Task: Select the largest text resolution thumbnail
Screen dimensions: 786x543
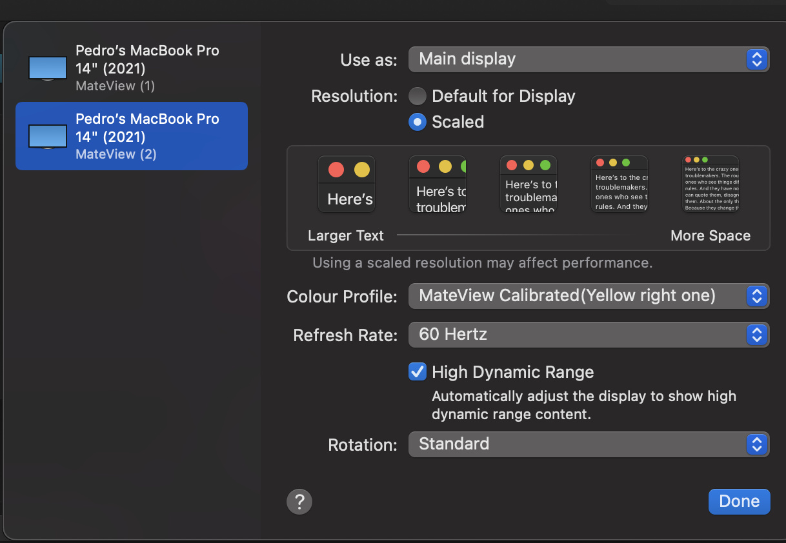Action: [x=347, y=184]
